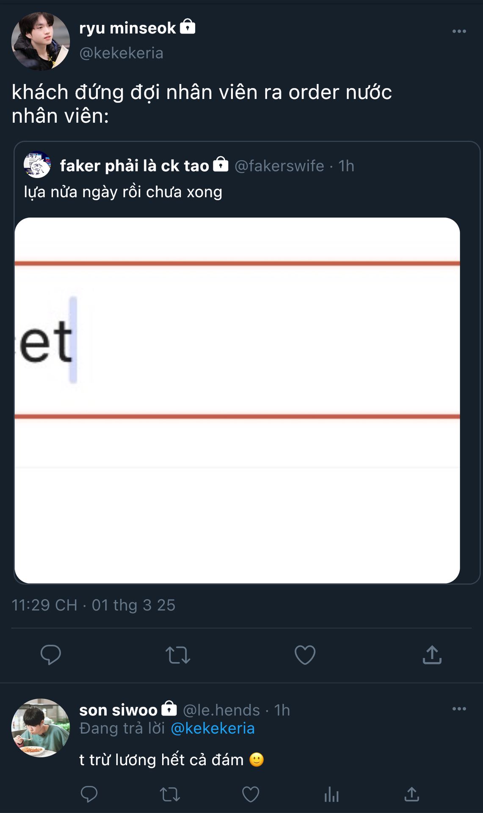Open the quoted author's avatar, faker phải là ck tao

(37, 165)
